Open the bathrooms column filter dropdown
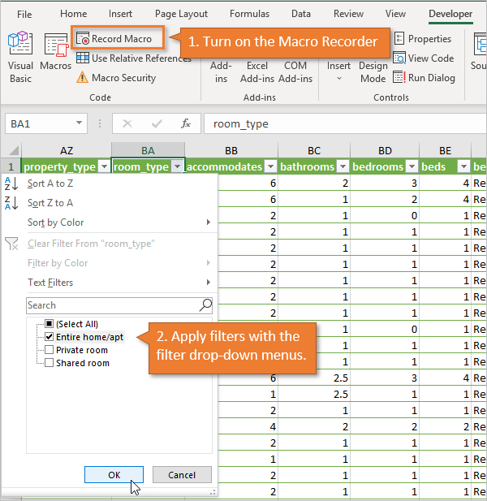 tap(339, 166)
